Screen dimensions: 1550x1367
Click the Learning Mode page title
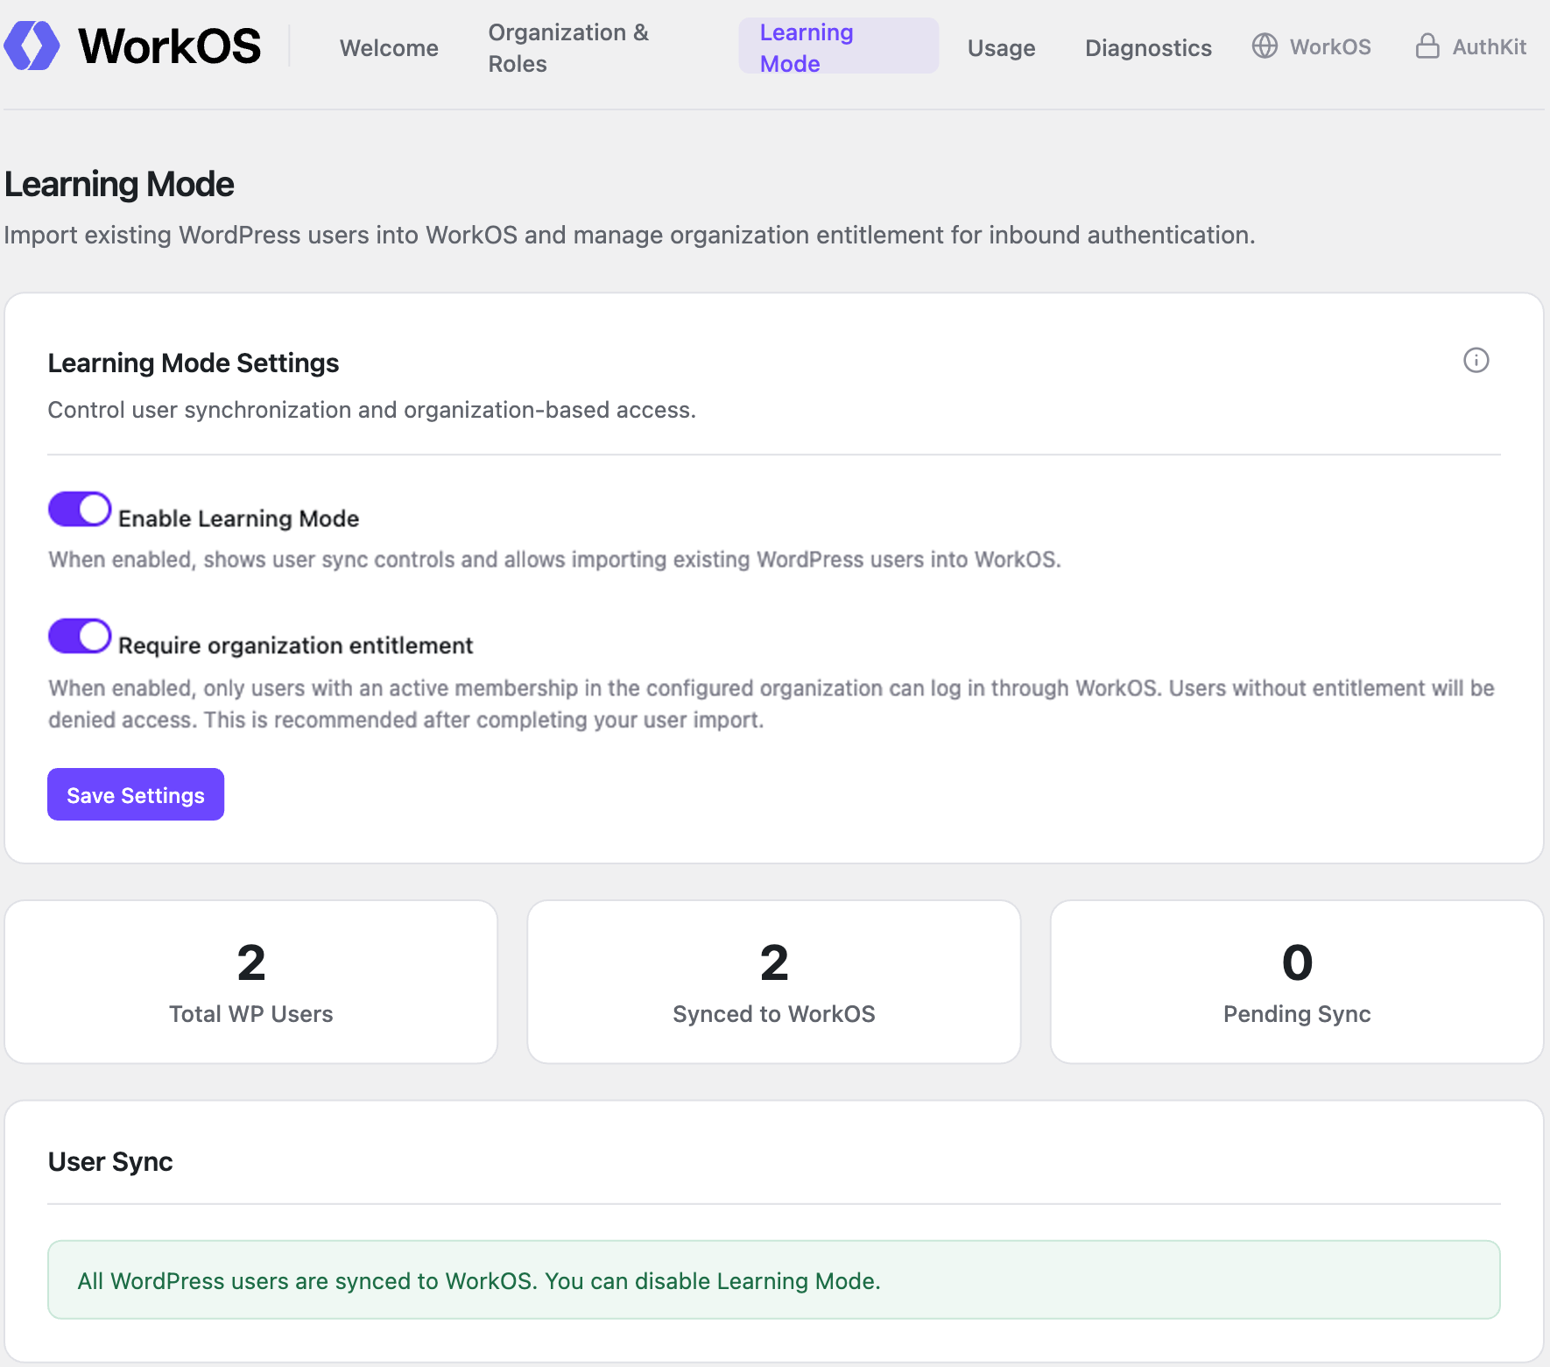coord(119,184)
